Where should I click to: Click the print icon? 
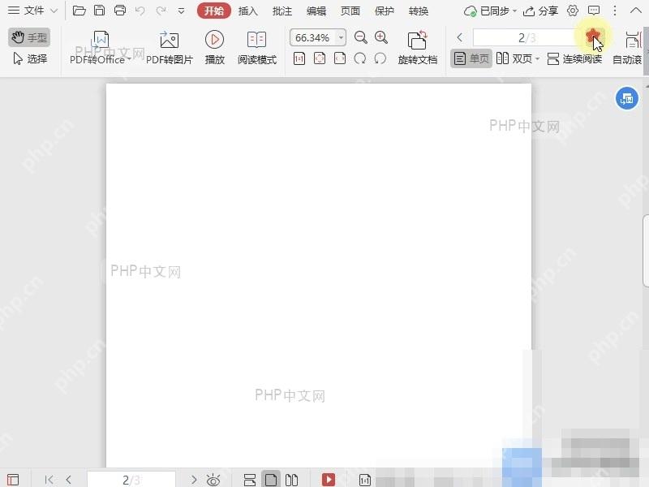tap(120, 11)
